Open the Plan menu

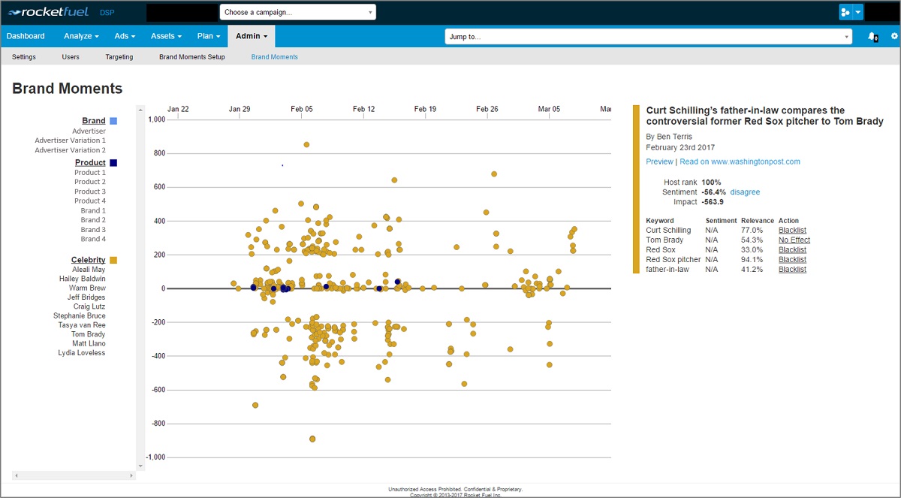click(209, 36)
